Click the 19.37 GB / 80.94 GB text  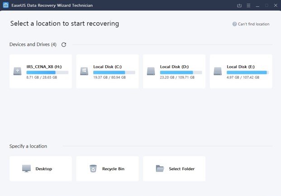110,77
